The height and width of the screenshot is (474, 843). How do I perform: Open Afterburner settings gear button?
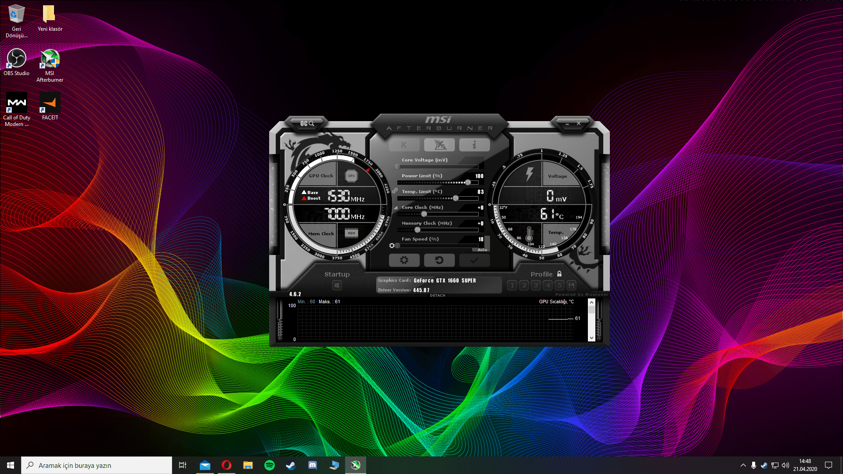tap(404, 260)
